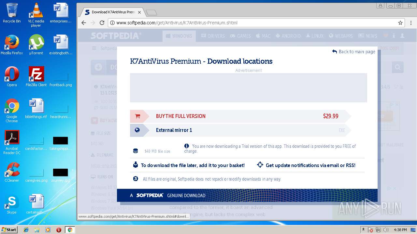This screenshot has width=417, height=234.
Task: Go back in Chrome
Action: 84,23
